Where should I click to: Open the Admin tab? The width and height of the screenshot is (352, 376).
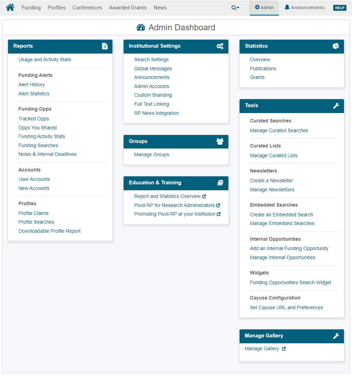(x=264, y=7)
